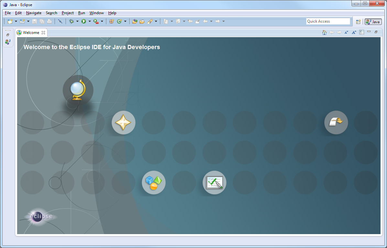Image resolution: width=387 pixels, height=248 pixels.
Task: Open the Project menu
Action: tap(68, 13)
